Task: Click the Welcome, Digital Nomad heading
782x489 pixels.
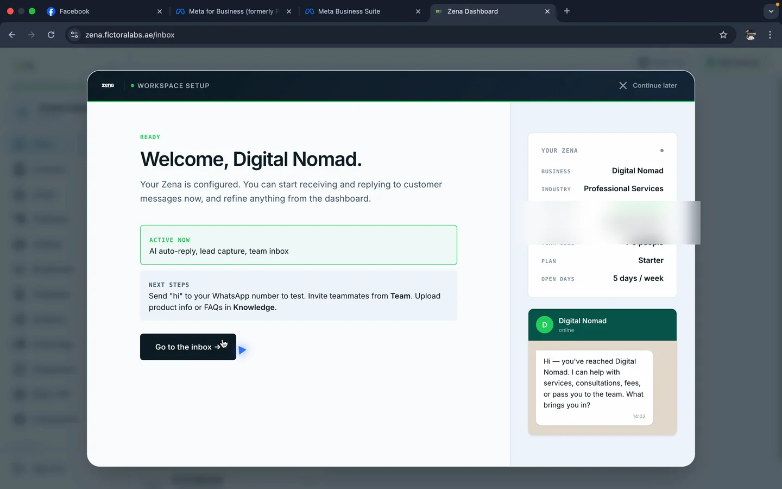Action: click(x=250, y=159)
